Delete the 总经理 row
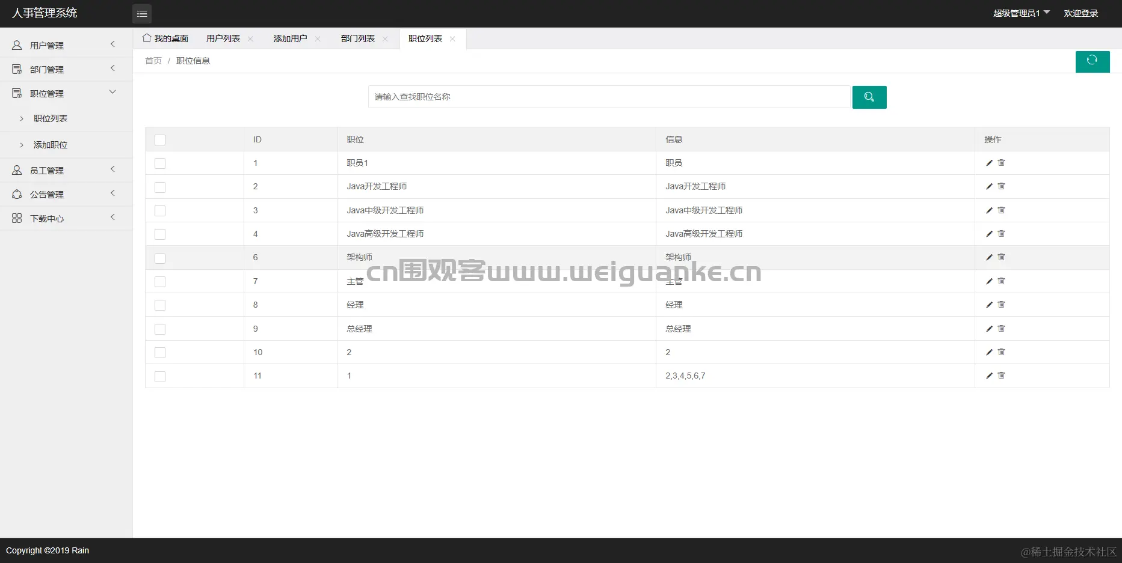The image size is (1122, 563). pyautogui.click(x=1002, y=329)
